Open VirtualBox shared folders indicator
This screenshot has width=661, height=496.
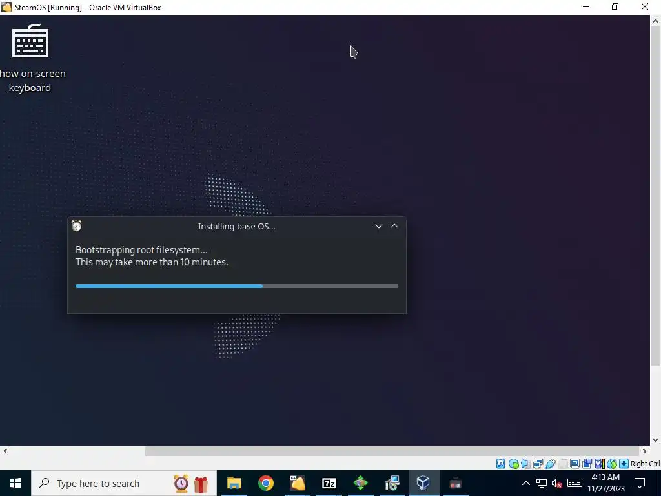(x=562, y=464)
